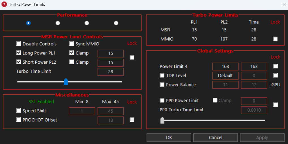Click the Long Power PL1 value field
288x144 pixels.
coord(111,54)
